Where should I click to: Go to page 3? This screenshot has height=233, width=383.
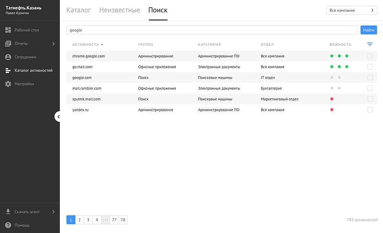point(88,220)
